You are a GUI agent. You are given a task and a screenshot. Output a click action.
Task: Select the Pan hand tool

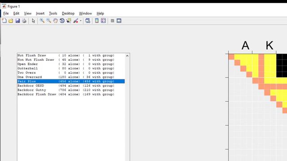coord(56,21)
